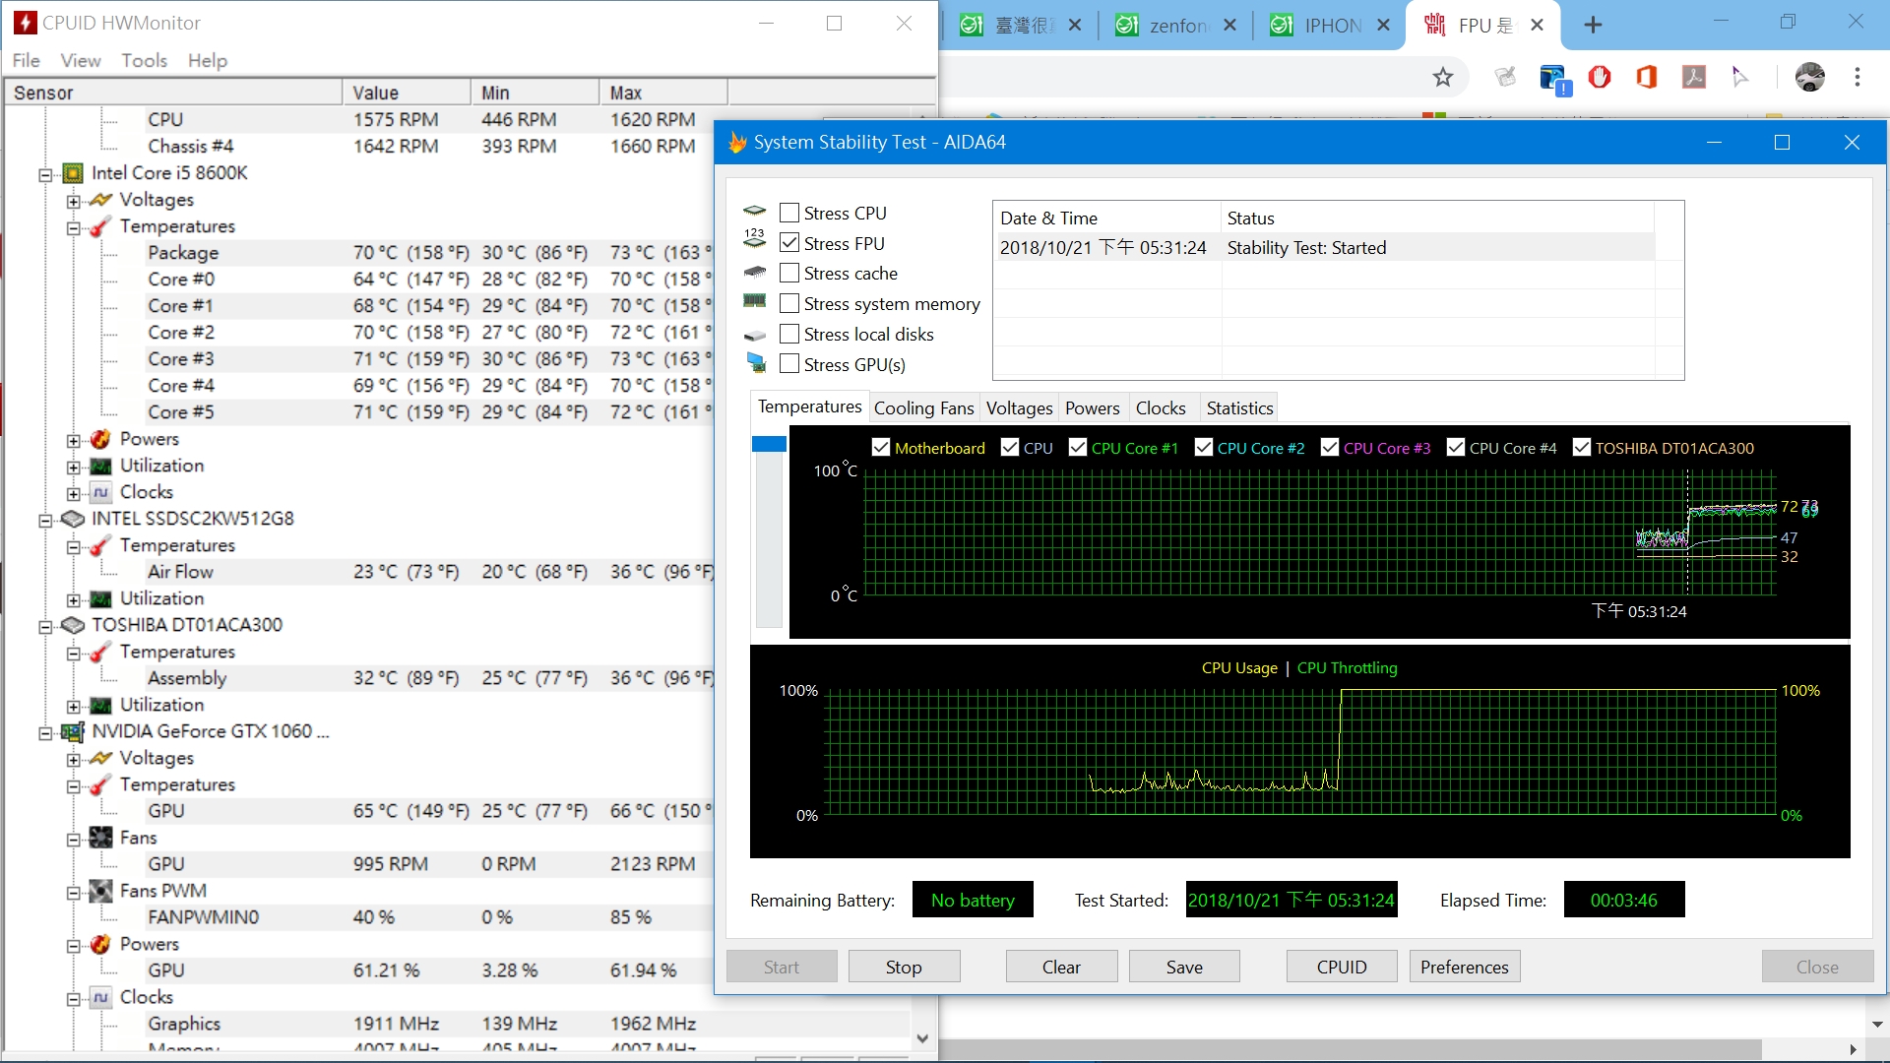Click the Stress cache icon in AIDA64
The width and height of the screenshot is (1890, 1063).
click(755, 272)
